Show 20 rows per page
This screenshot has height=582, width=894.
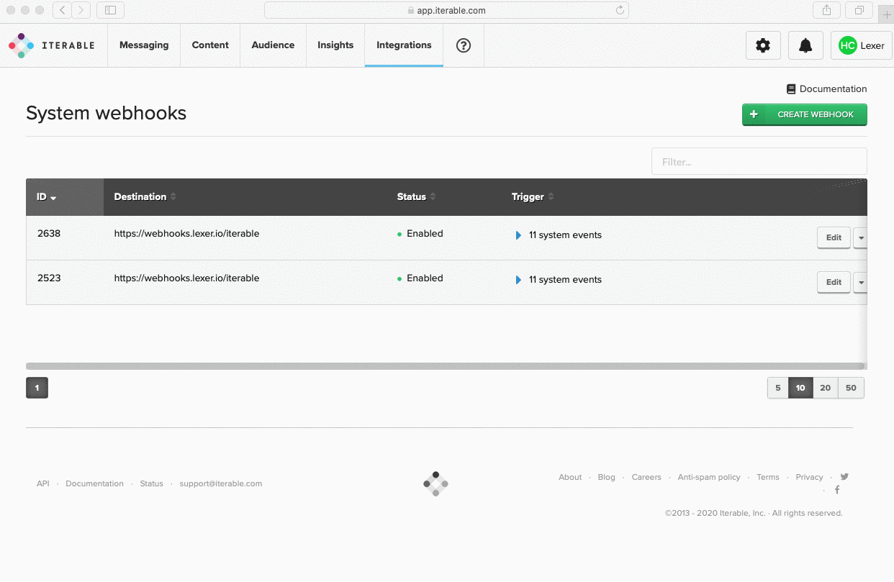[x=826, y=388]
